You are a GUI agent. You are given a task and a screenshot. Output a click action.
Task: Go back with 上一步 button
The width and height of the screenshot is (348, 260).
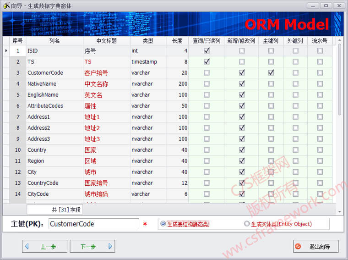[44, 246]
